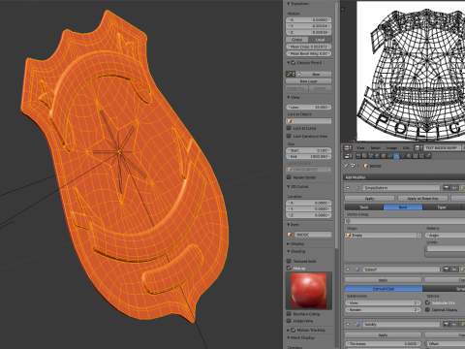This screenshot has height=349, width=465.
Task: Open the Properties editor type selector icon
Action: click(348, 156)
